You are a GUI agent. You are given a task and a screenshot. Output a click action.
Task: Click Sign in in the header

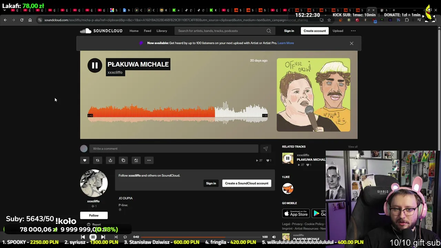[x=289, y=31]
